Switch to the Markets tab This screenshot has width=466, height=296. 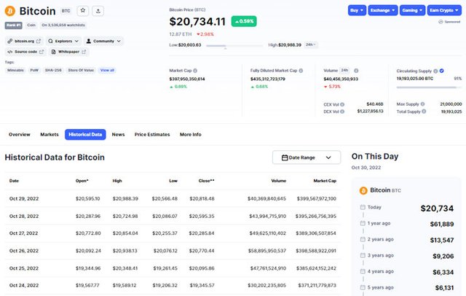click(x=50, y=134)
